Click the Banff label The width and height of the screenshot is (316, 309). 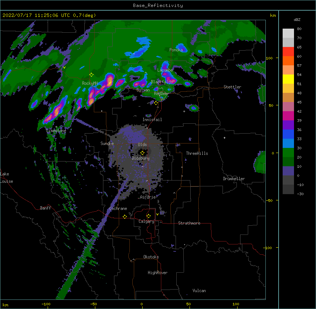45,208
